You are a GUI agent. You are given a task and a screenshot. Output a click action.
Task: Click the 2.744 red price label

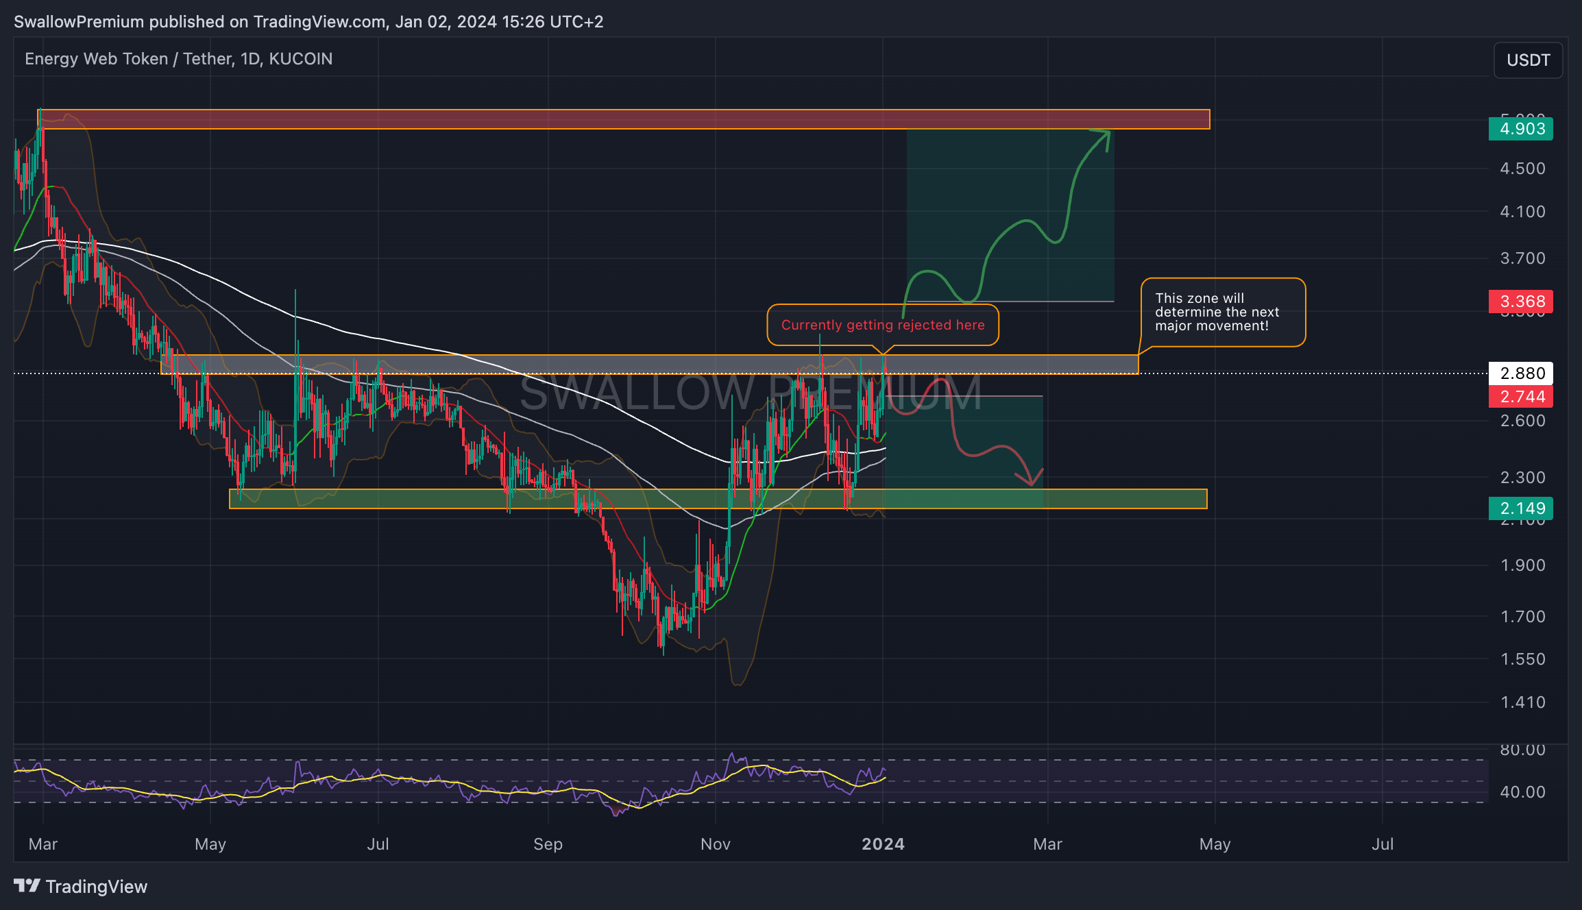(x=1521, y=397)
